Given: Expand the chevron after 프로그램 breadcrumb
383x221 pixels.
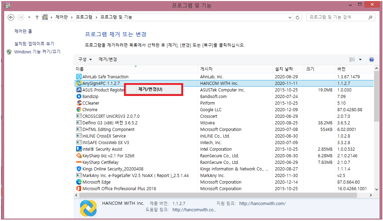Looking at the screenshot, I should [97, 17].
